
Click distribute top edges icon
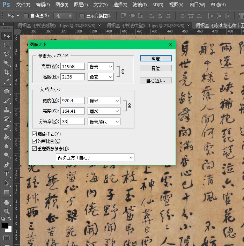(182, 16)
